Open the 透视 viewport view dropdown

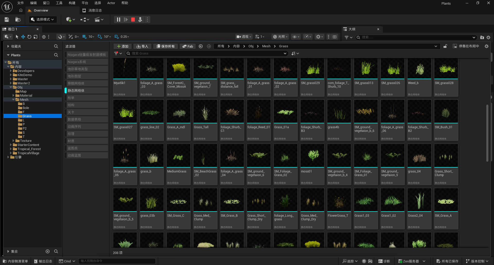[244, 37]
